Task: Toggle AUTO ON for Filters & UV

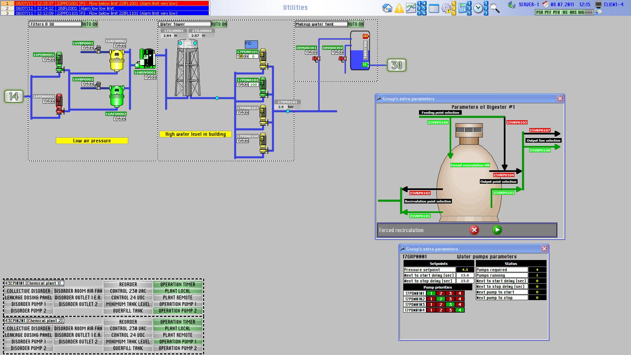Action: [89, 24]
